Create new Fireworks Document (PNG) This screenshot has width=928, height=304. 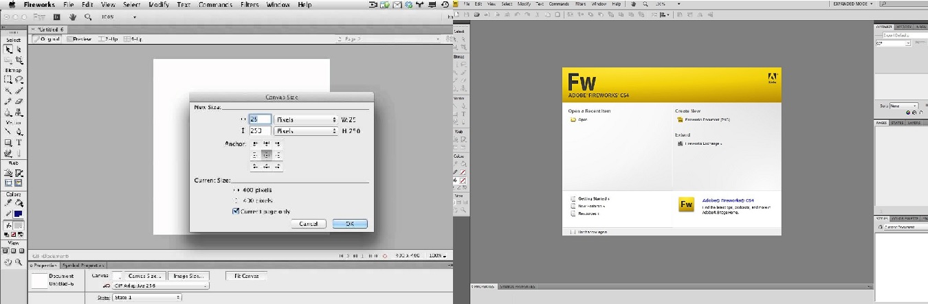tap(707, 119)
